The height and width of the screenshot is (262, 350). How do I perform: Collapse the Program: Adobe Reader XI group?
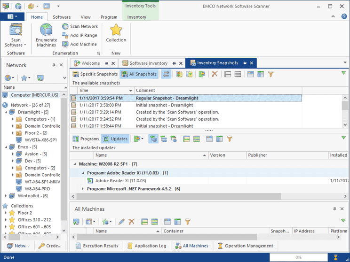(x=83, y=173)
